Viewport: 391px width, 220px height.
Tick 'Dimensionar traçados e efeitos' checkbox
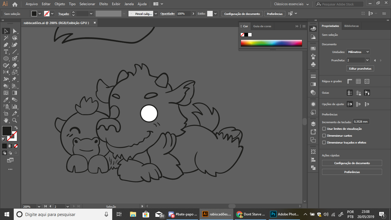pos(324,143)
